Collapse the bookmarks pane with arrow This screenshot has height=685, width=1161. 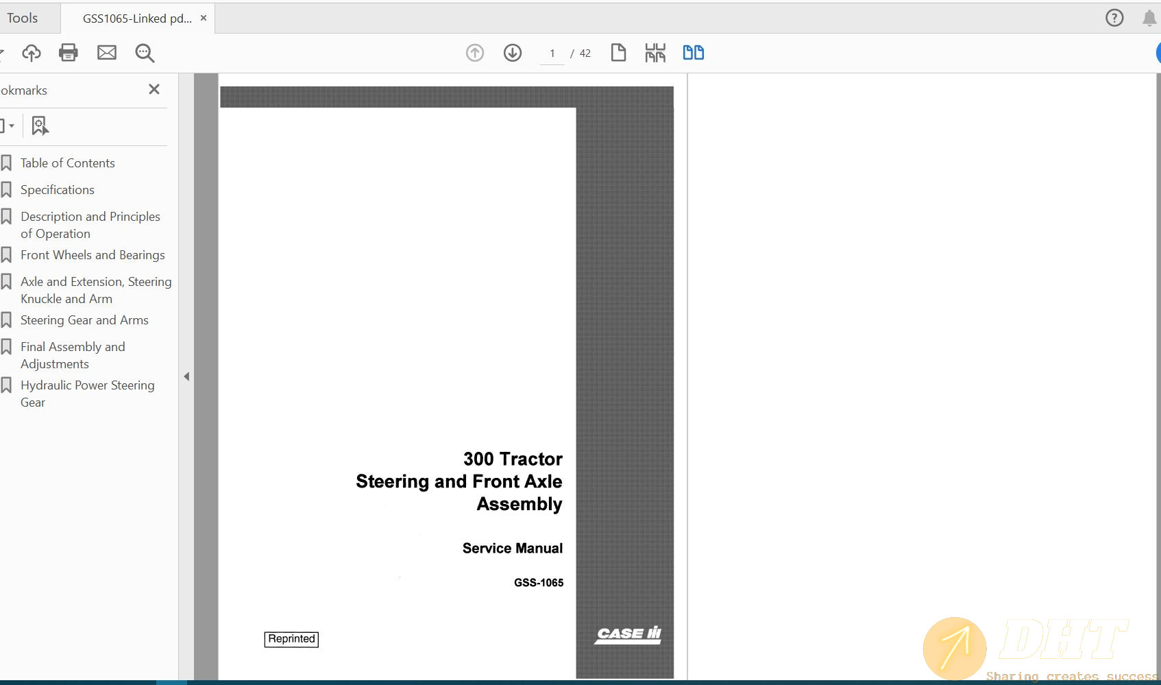186,376
